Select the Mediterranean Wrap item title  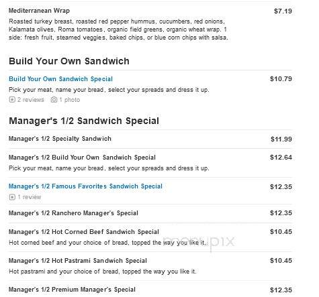[39, 11]
